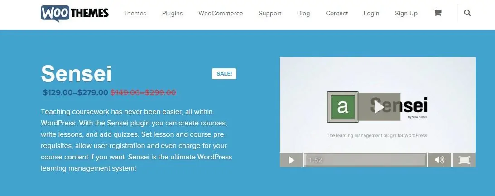This screenshot has height=196, width=495.
Task: Click the SALE! badge
Action: point(224,74)
